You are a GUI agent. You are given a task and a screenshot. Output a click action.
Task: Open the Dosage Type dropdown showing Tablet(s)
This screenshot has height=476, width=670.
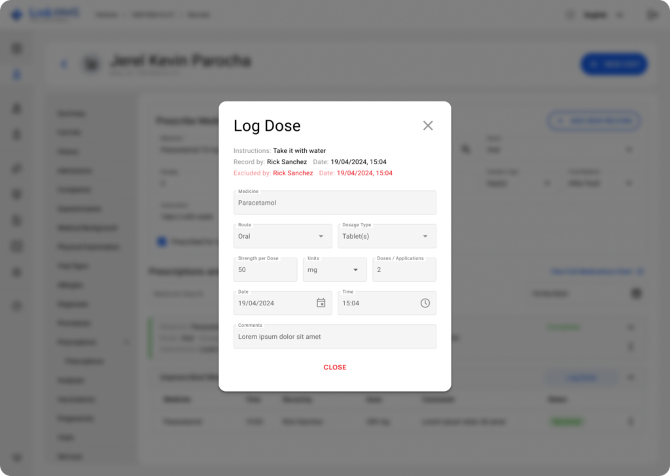pyautogui.click(x=387, y=236)
